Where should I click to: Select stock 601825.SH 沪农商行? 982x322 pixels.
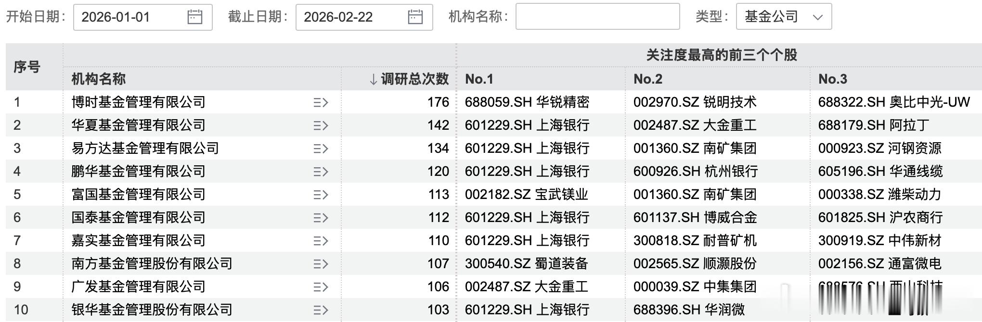(x=880, y=217)
